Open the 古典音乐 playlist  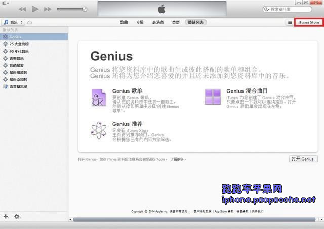[x=34, y=58]
